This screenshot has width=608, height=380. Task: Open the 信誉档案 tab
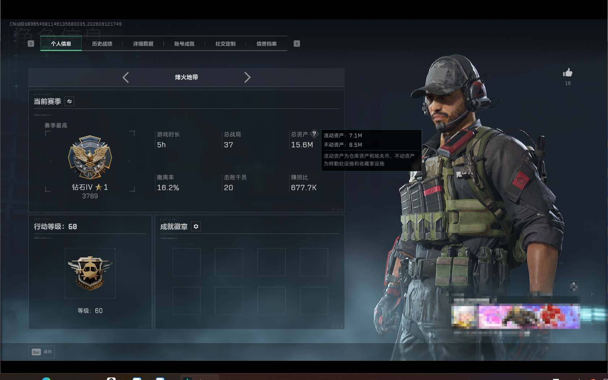(267, 44)
